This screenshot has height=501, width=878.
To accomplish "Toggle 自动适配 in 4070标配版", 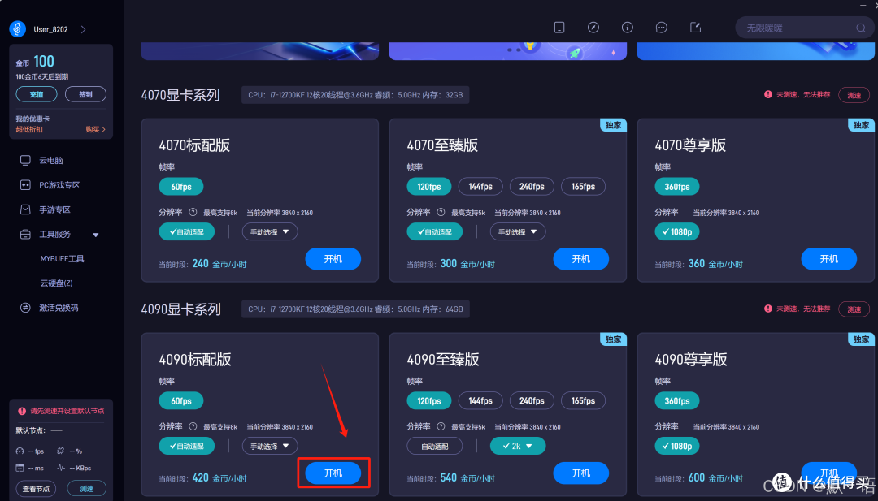I will click(186, 232).
